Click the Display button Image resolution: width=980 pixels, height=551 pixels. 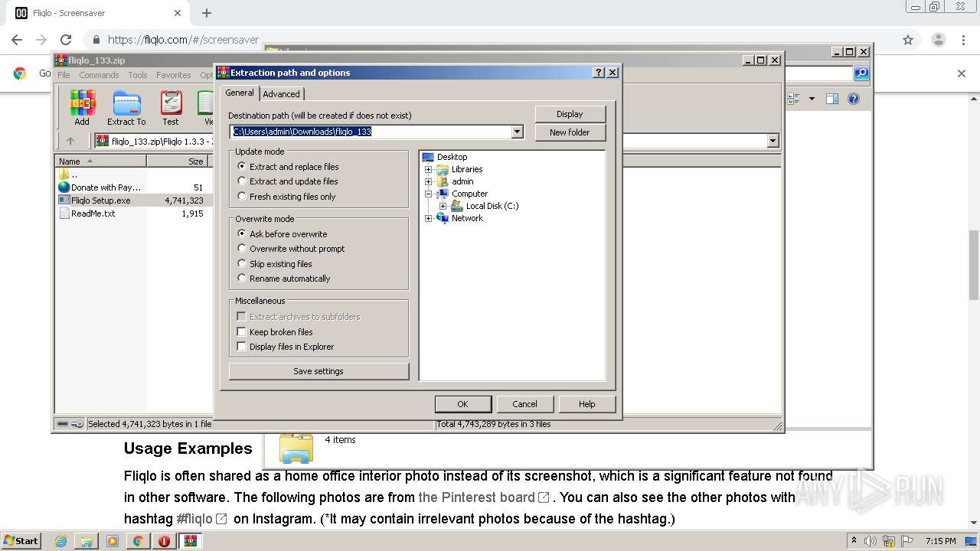point(570,114)
